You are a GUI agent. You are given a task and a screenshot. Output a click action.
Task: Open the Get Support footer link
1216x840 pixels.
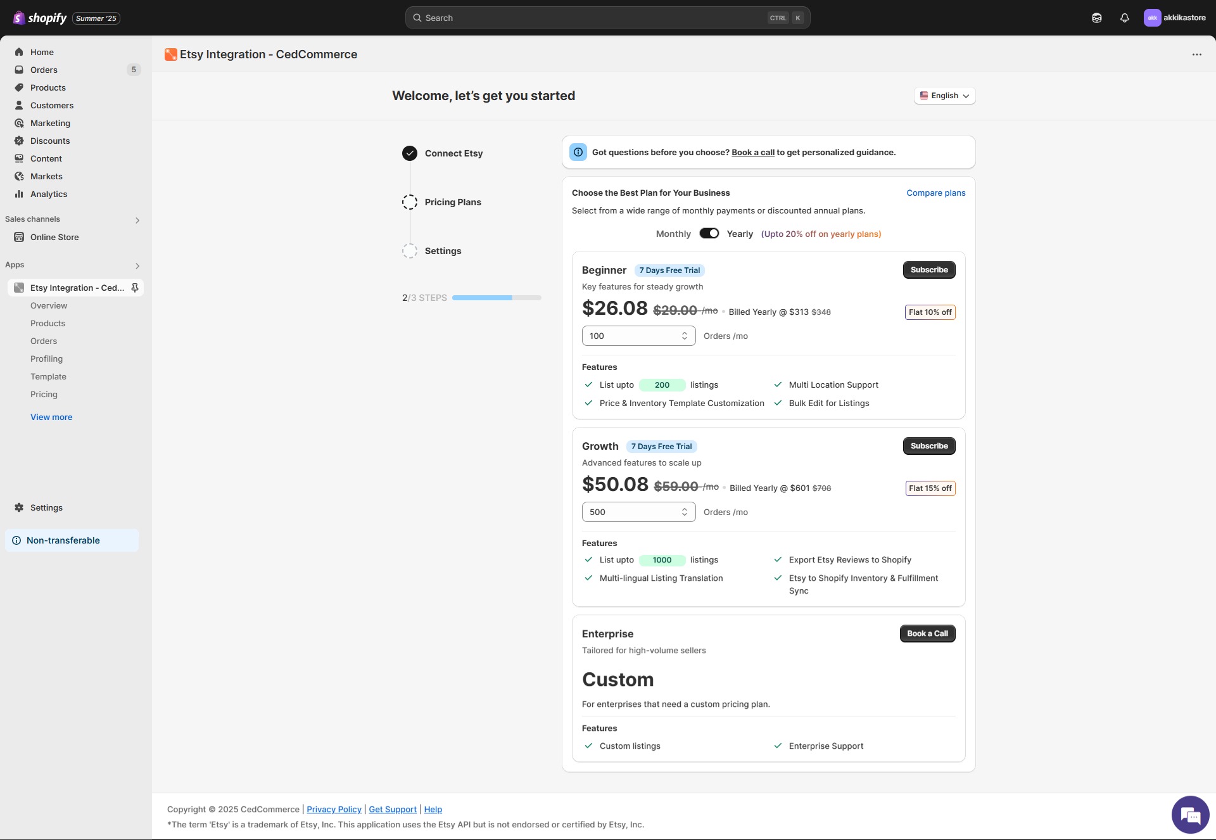tap(393, 809)
